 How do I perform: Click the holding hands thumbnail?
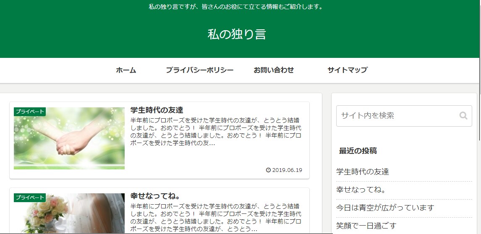click(69, 138)
